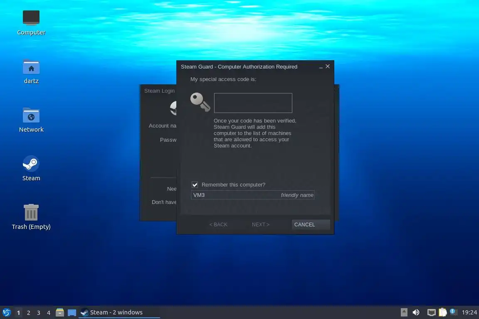Minimize the Steam Guard dialog
479x319 pixels.
tap(321, 67)
